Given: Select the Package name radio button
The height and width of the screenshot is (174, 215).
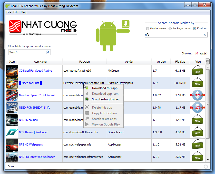Looking at the screenshot, I should (170, 28).
